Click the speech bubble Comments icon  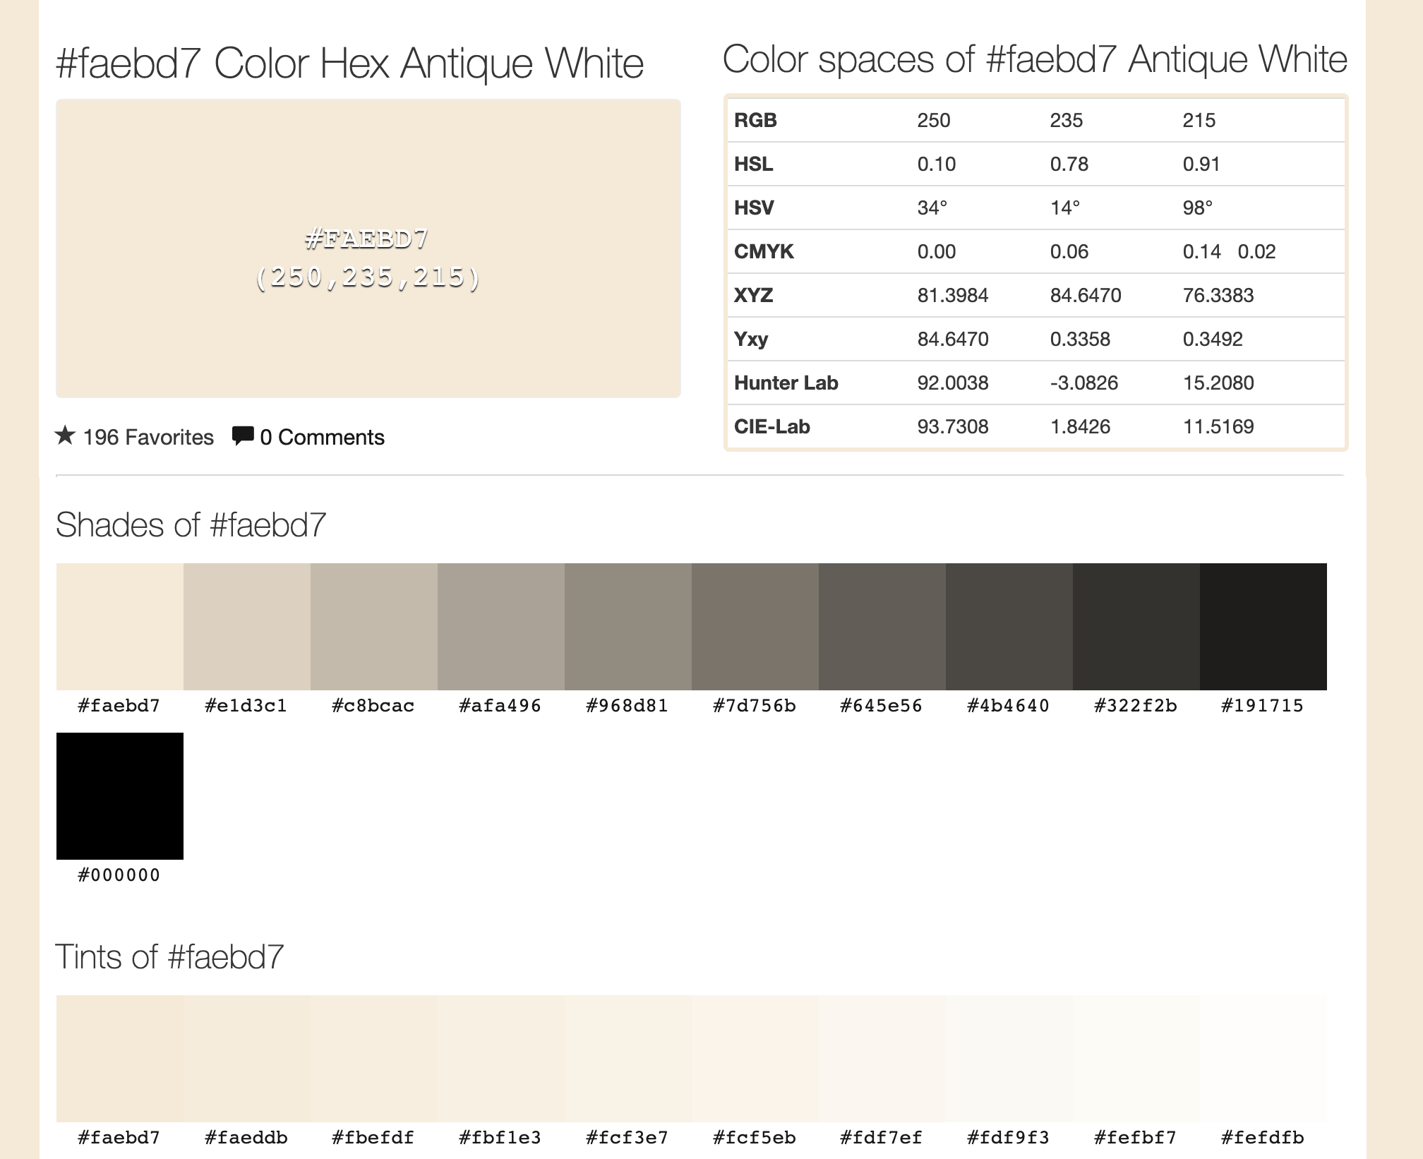tap(242, 436)
